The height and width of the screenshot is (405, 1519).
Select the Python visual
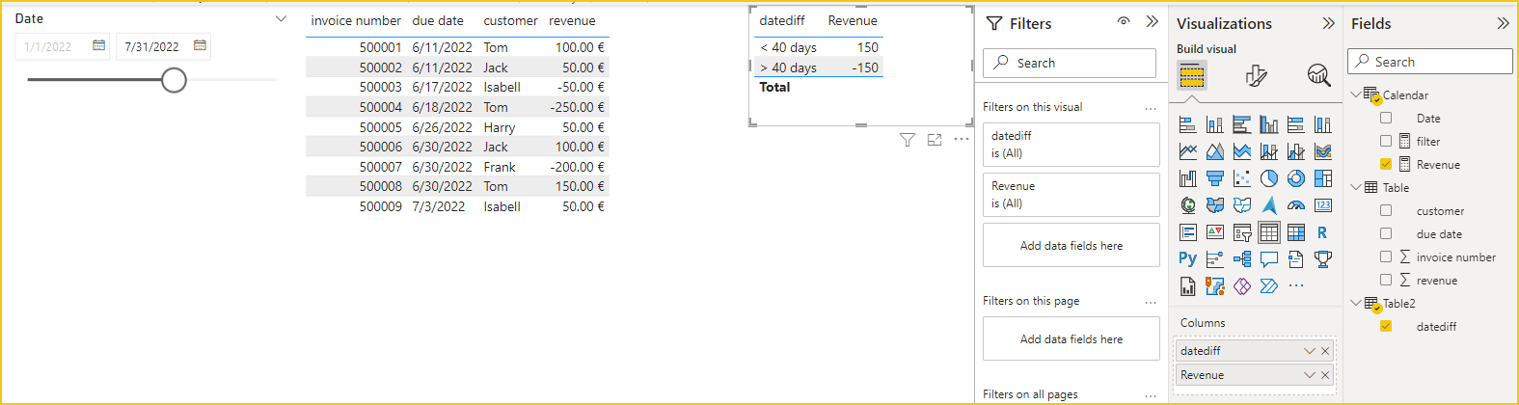[x=1188, y=258]
